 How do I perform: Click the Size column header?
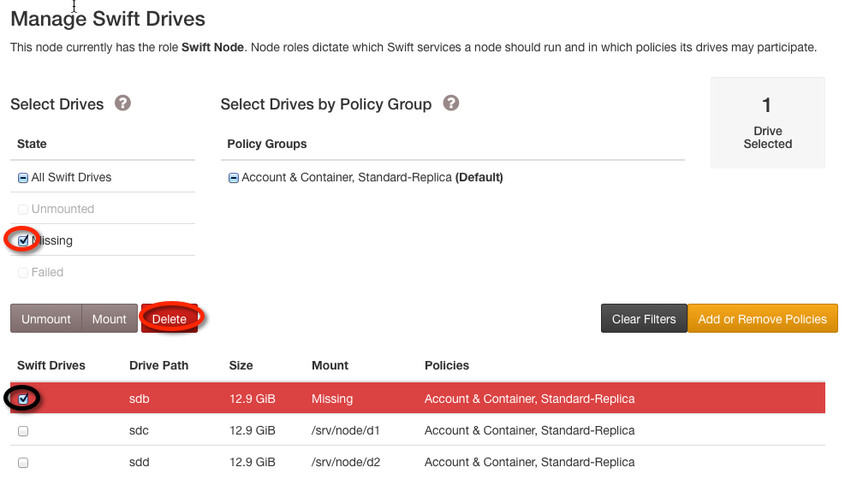click(x=241, y=365)
